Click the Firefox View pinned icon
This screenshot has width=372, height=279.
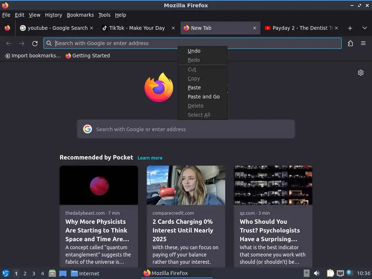click(7, 28)
